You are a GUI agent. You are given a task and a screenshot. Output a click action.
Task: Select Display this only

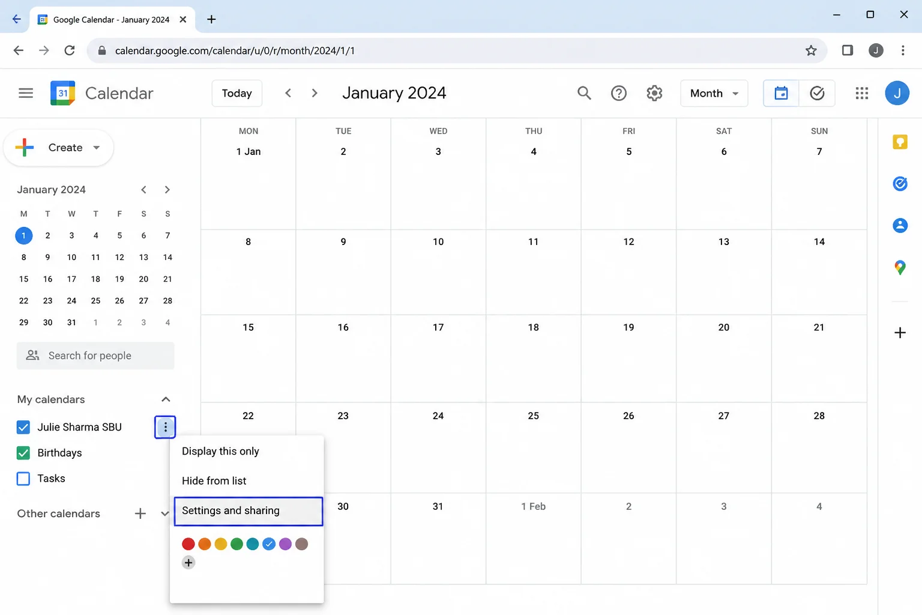point(247,451)
